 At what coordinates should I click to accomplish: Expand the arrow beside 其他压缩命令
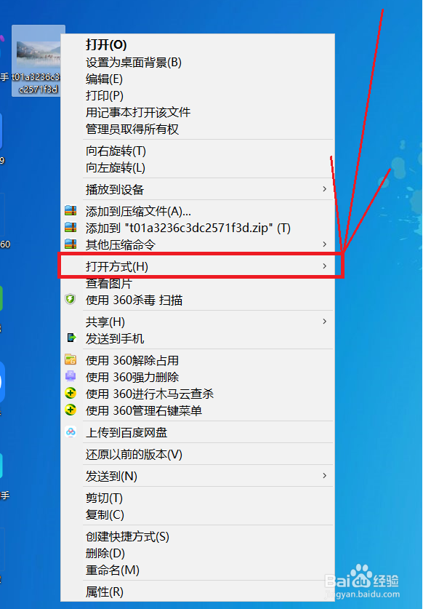pos(324,244)
